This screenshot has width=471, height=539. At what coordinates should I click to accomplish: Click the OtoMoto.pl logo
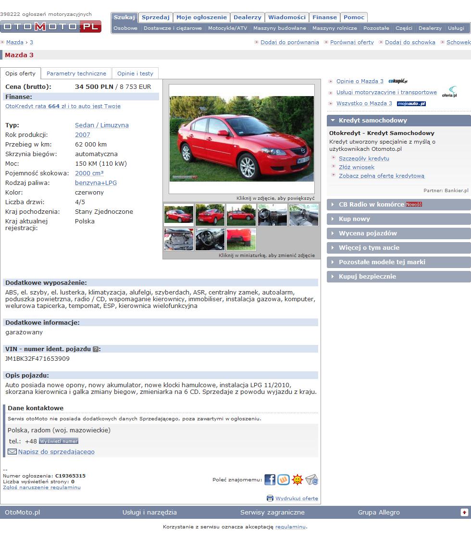click(x=51, y=26)
